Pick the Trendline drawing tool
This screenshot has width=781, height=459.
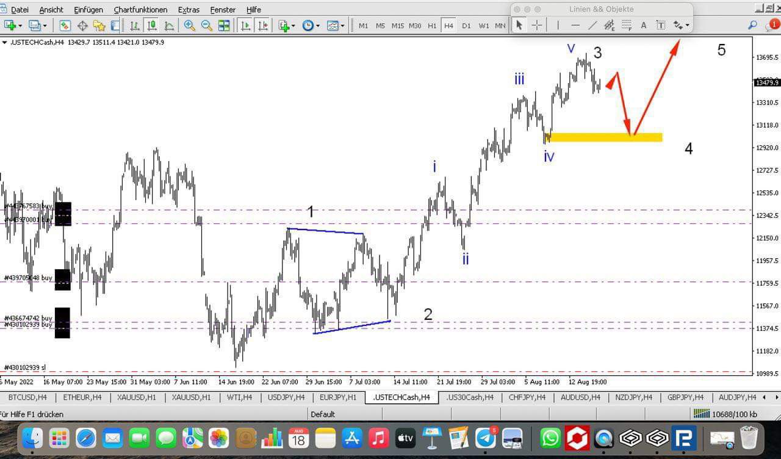592,25
